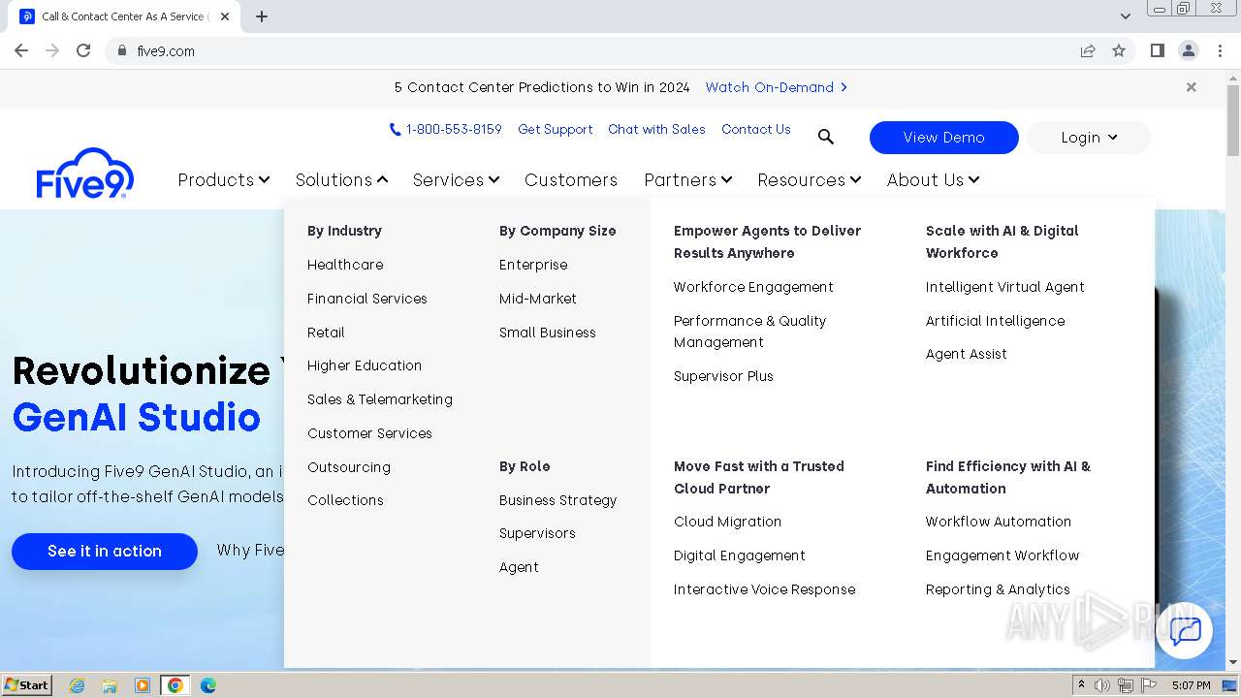Screen dimensions: 1241x698
Task: Open Mid-Market company size link
Action: coord(538,299)
